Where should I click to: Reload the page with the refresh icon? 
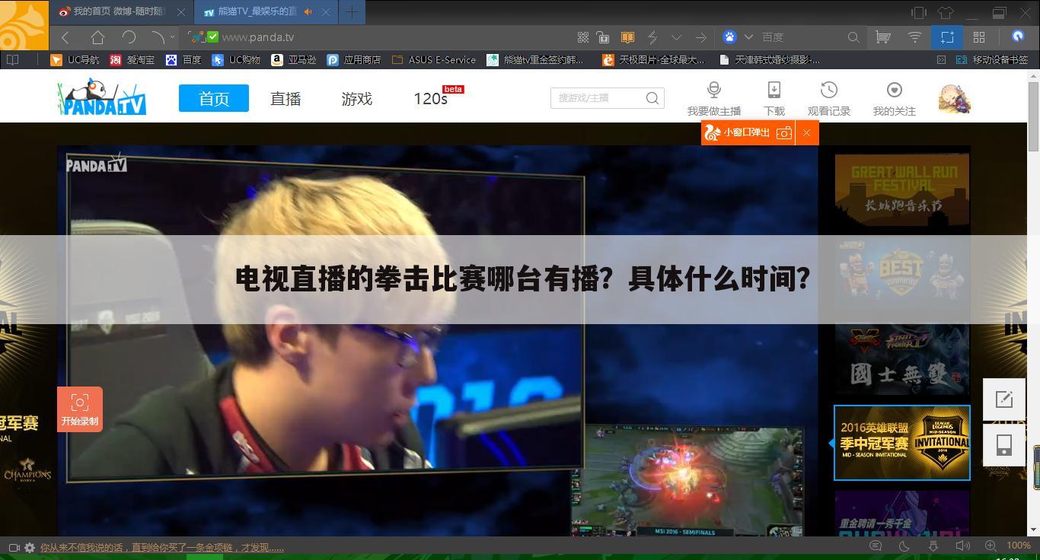129,37
